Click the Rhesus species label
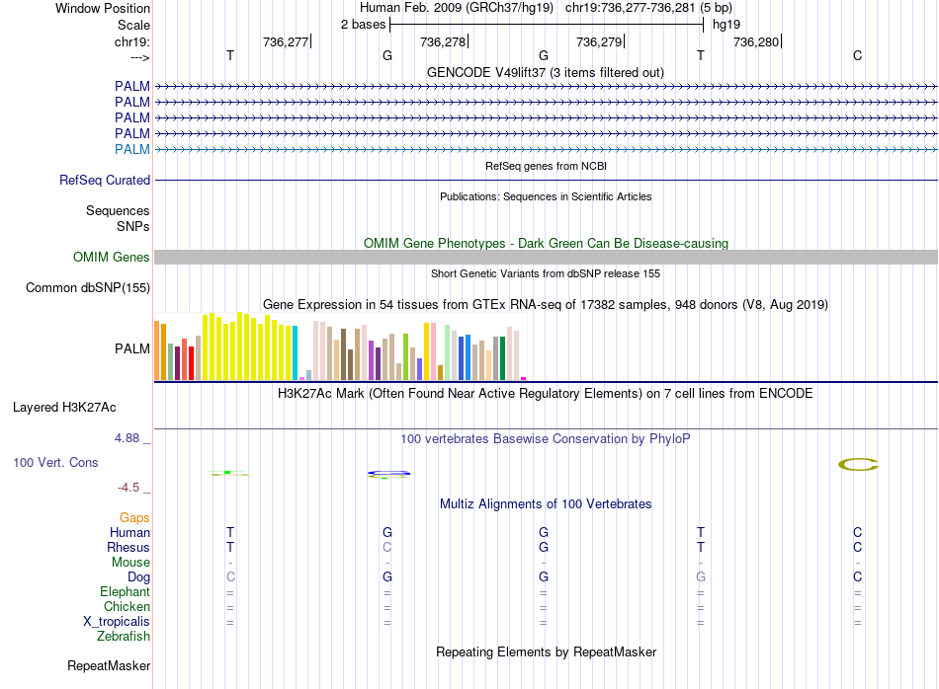Image resolution: width=939 pixels, height=689 pixels. coord(128,547)
